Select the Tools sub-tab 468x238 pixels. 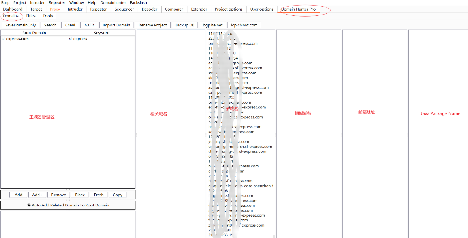pyautogui.click(x=48, y=16)
